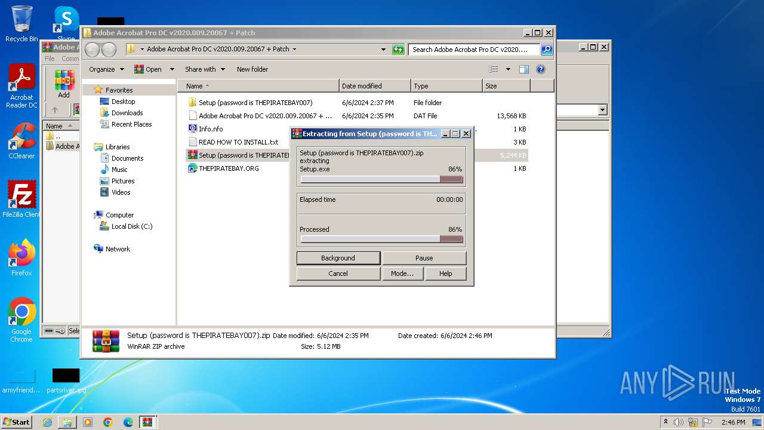Click the Search Adobe Acrobat Pro DC field

click(x=475, y=50)
